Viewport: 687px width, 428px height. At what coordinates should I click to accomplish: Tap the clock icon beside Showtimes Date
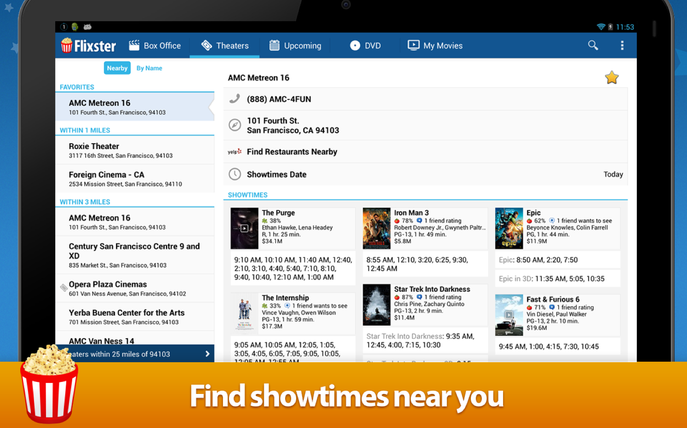coord(235,174)
